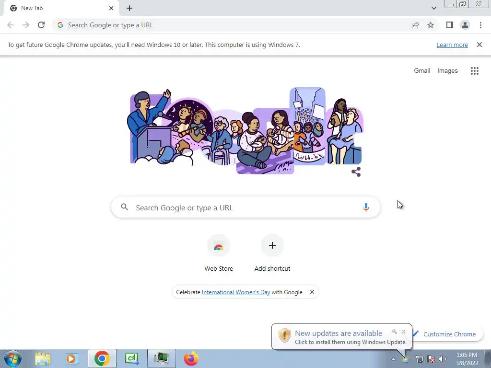Open Windows Explorer from the taskbar
The width and height of the screenshot is (491, 368).
(43, 358)
